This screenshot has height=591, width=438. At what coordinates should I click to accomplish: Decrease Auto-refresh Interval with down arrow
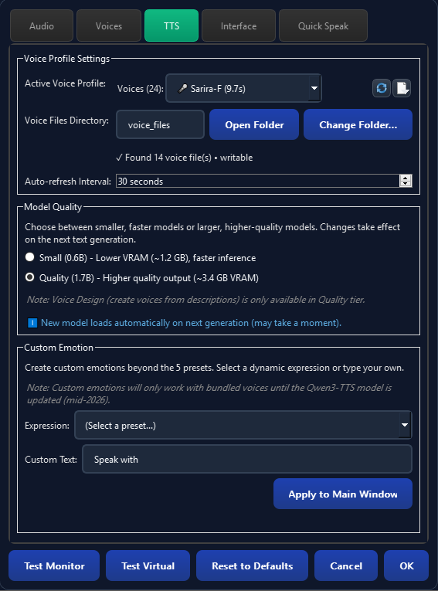[x=406, y=184]
